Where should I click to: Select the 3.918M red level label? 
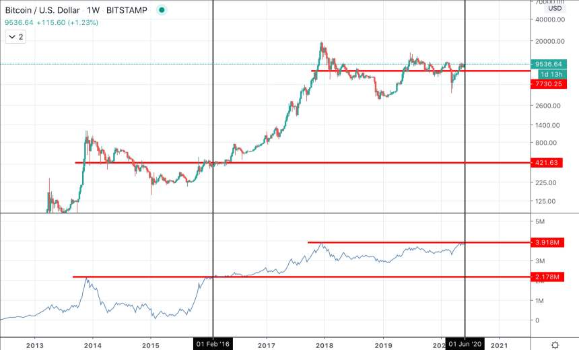(x=547, y=242)
